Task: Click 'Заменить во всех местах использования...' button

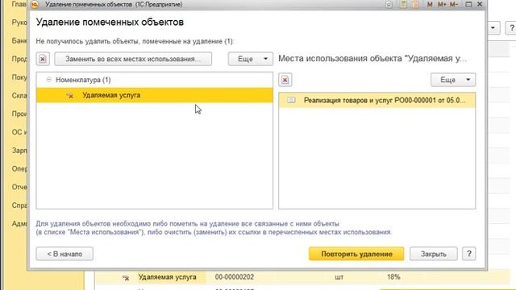Action: point(133,59)
